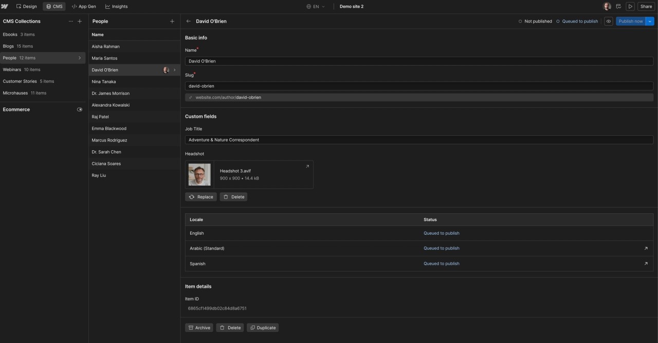The height and width of the screenshot is (343, 658).
Task: Archive this item
Action: click(x=199, y=328)
